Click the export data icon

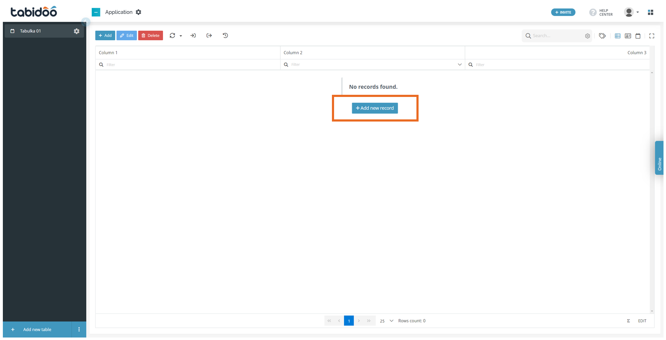coord(209,35)
